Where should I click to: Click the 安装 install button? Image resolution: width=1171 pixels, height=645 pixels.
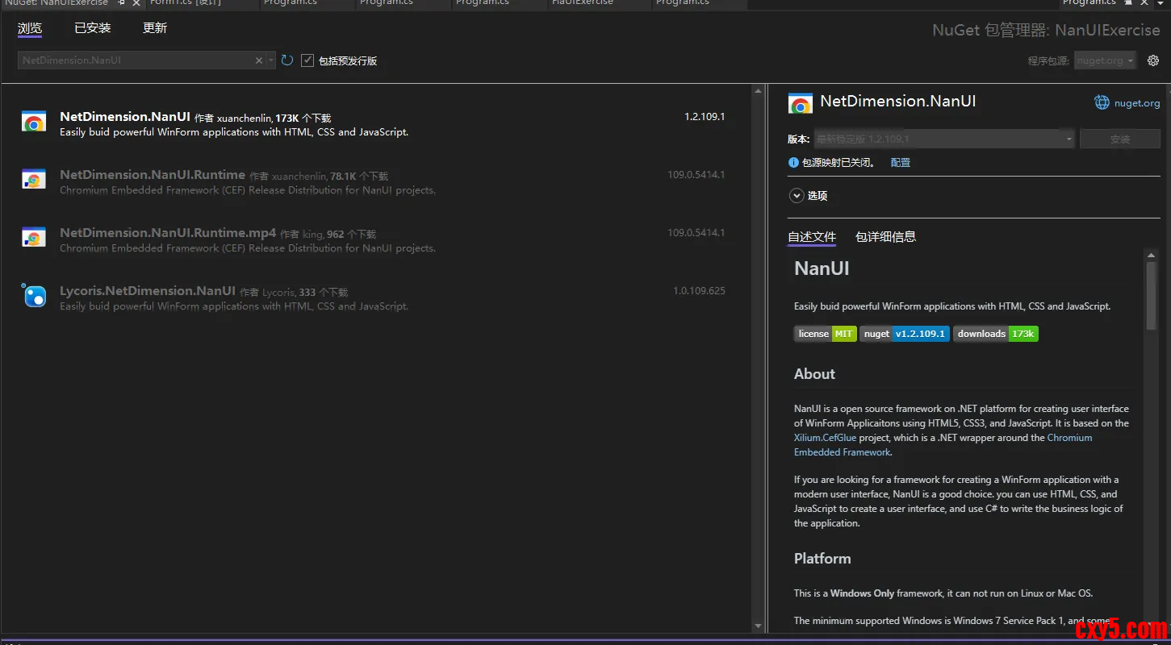click(x=1119, y=139)
